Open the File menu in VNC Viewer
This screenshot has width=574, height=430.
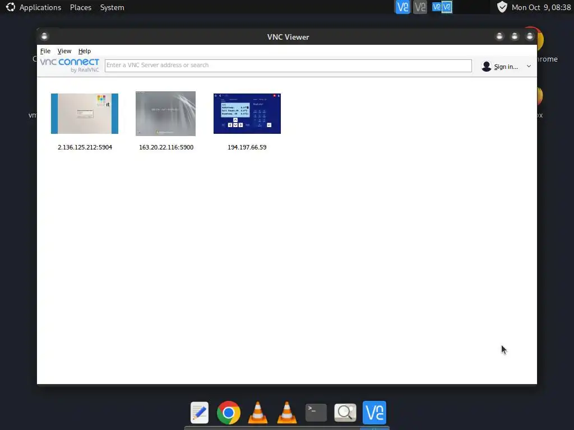[45, 51]
